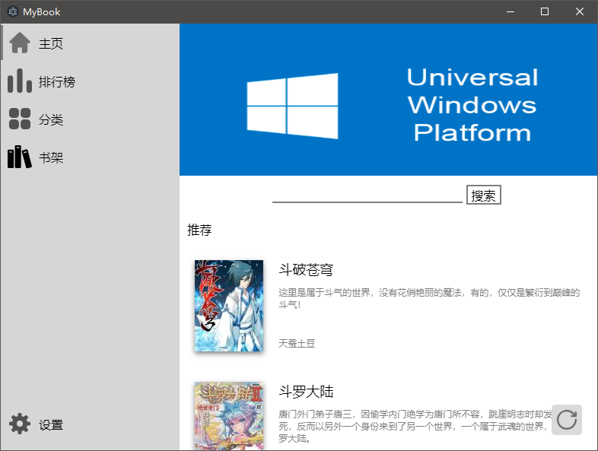Open the 斗罗大陆 book title
Screen dimensions: 598x451
306,392
